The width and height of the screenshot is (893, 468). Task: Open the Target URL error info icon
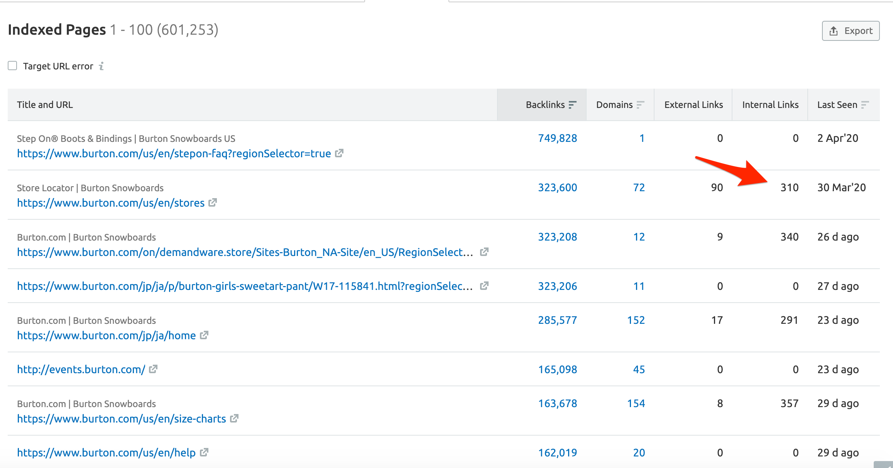pos(101,66)
